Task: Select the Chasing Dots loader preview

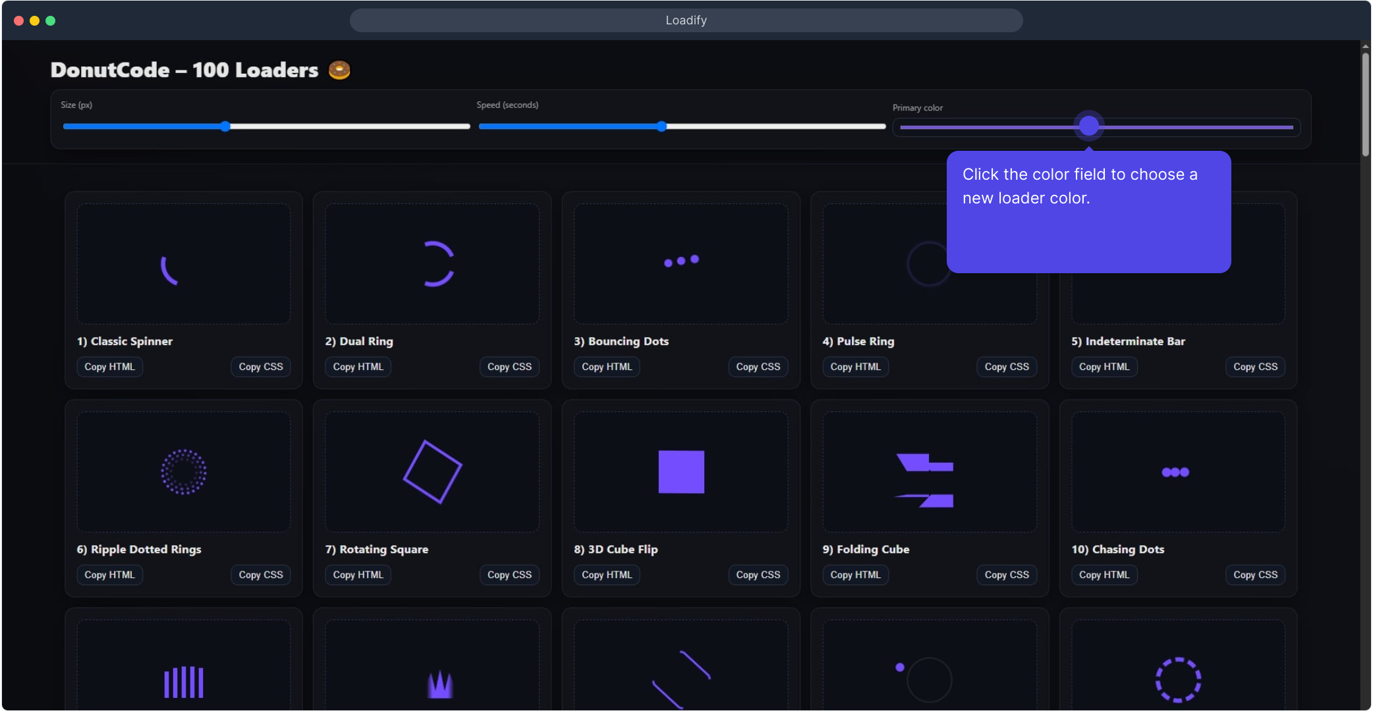Action: [x=1175, y=472]
